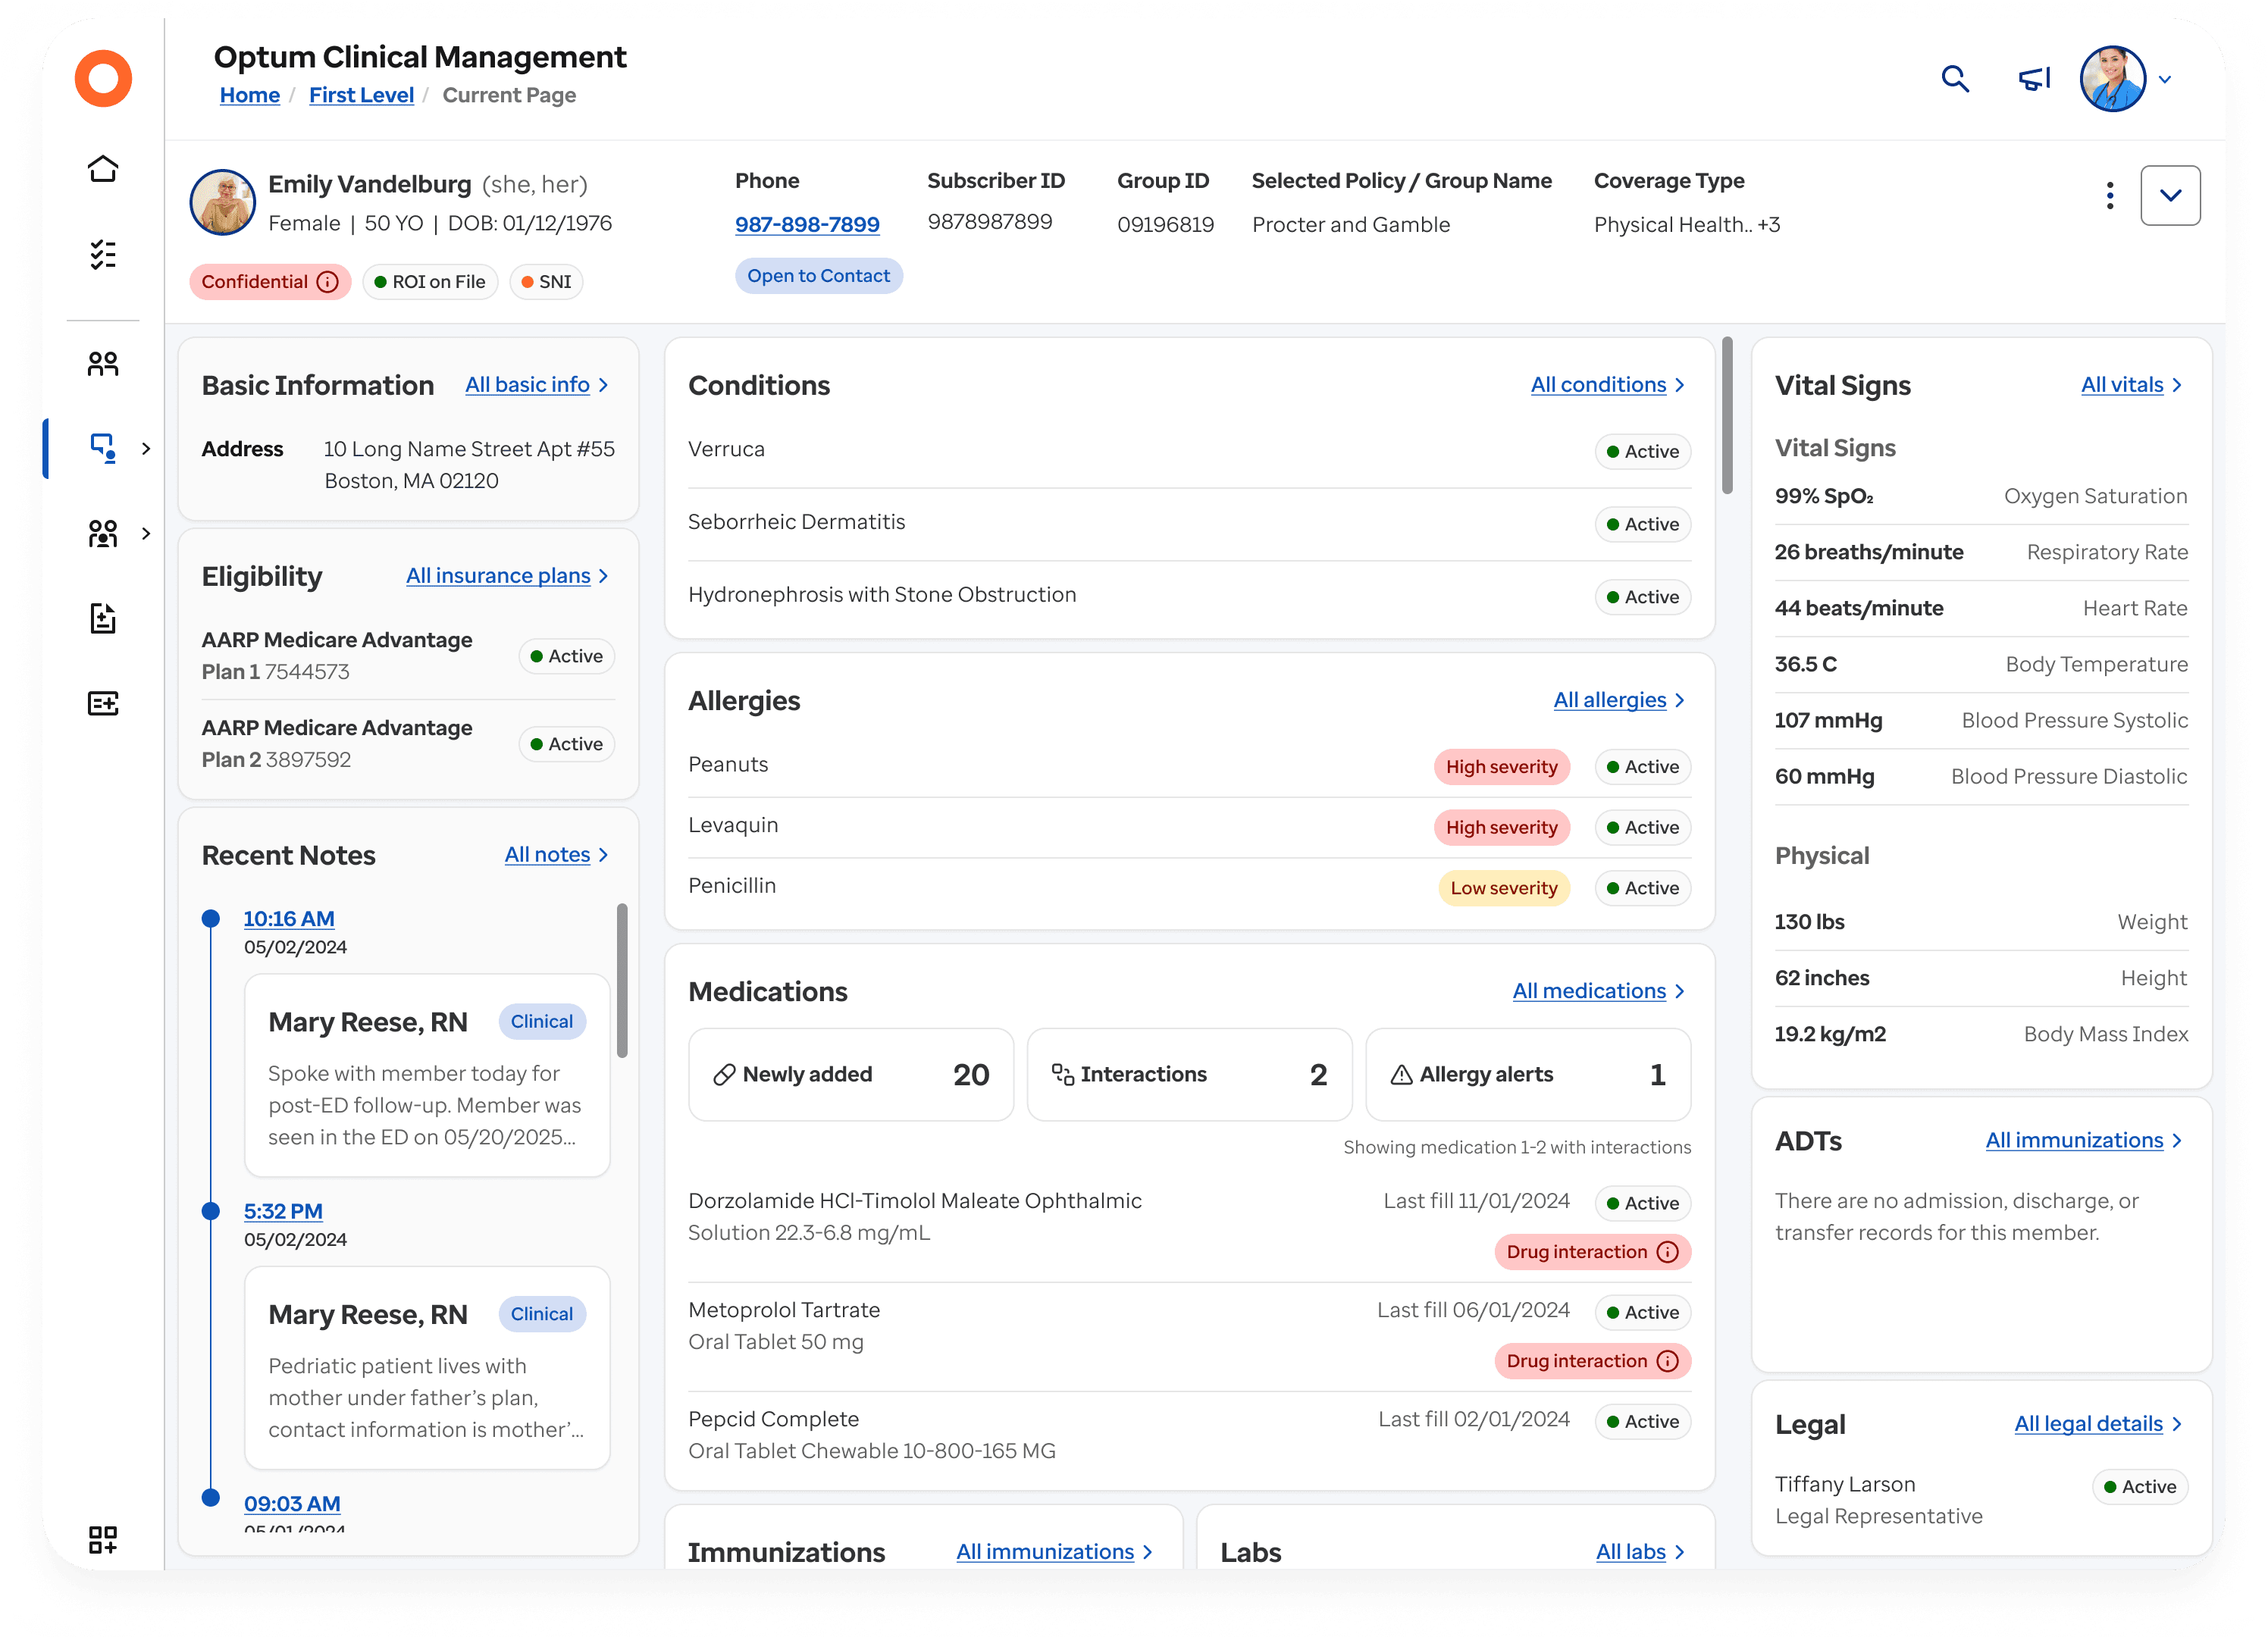Open the 10:16 AM note timeline entry
This screenshot has height=1637, width=2268.
pos(289,918)
